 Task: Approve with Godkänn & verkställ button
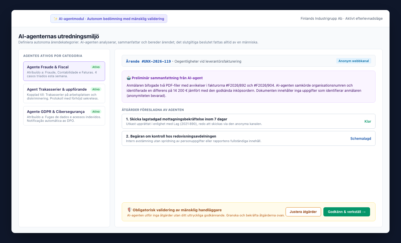[x=347, y=212]
